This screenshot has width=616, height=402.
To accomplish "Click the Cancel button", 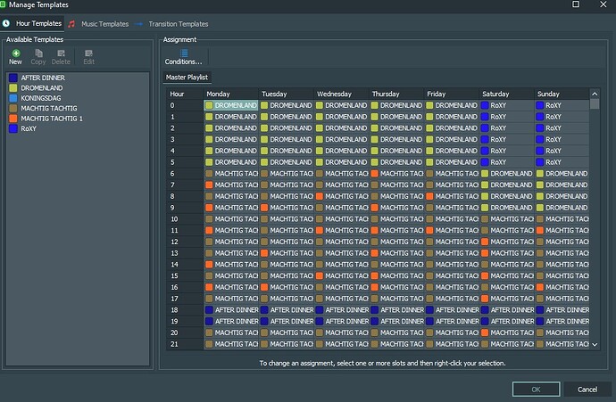I will coord(587,390).
